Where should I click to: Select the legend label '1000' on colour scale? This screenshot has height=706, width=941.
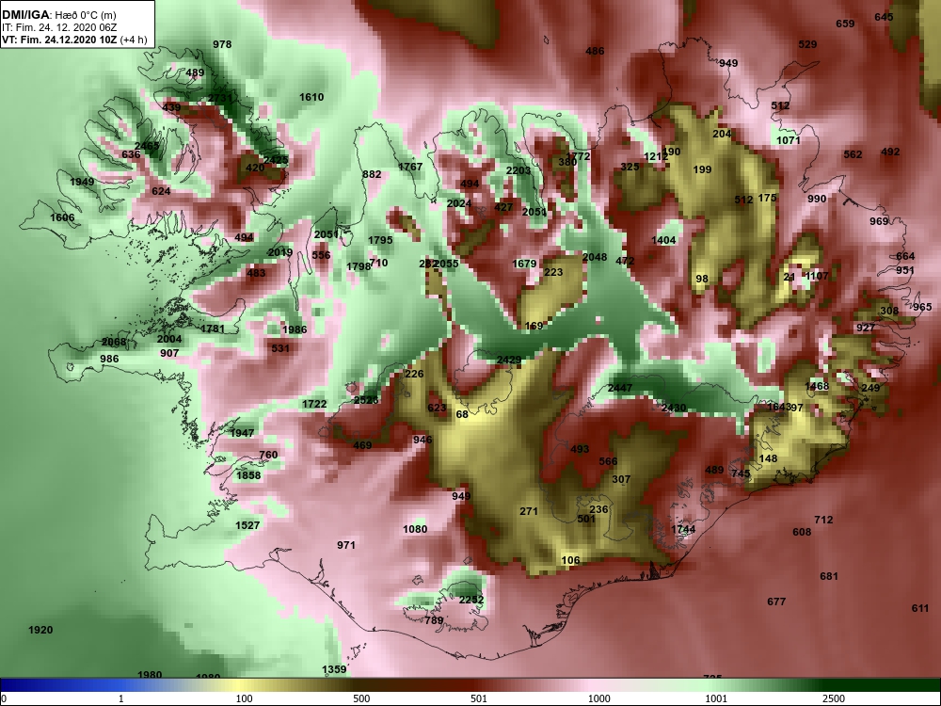(x=598, y=698)
